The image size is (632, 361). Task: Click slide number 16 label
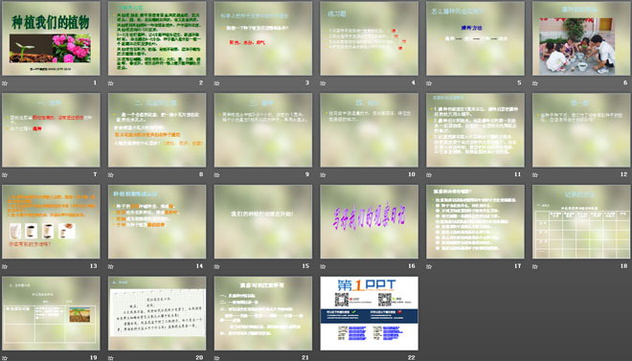pyautogui.click(x=412, y=266)
